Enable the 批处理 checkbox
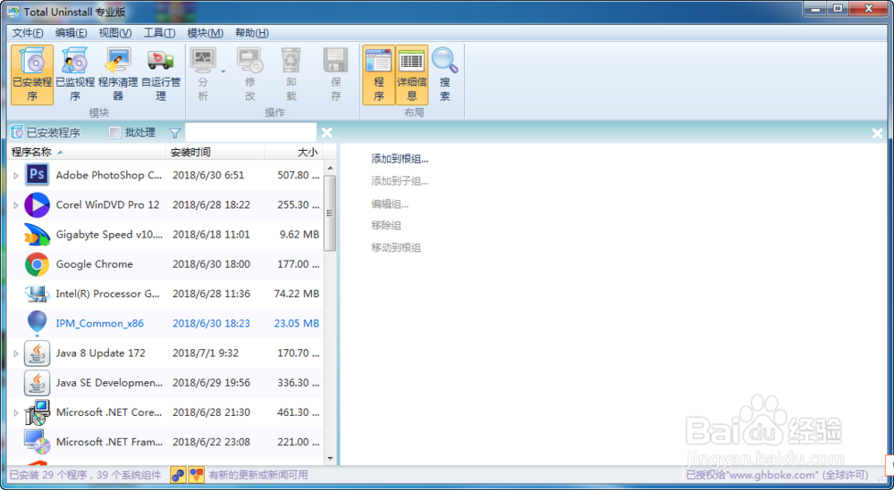Image resolution: width=894 pixels, height=490 pixels. pos(114,133)
